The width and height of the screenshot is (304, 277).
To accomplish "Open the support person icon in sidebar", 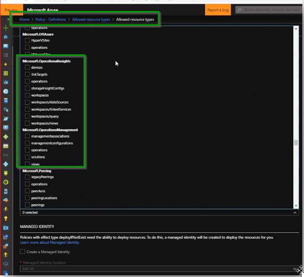I will [x=6, y=191].
